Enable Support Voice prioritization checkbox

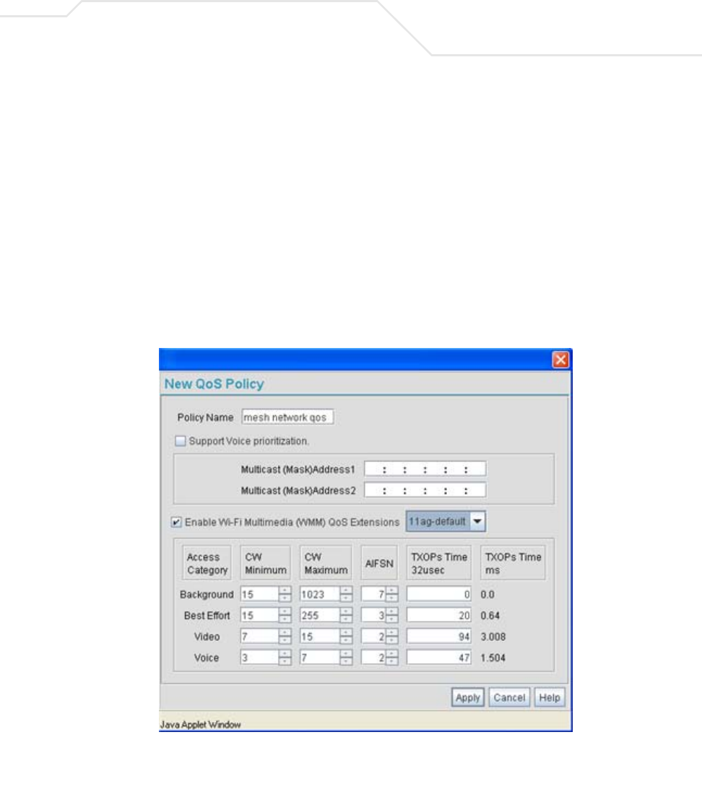click(x=180, y=441)
